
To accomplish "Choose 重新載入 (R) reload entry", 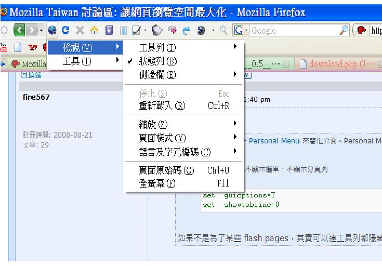I will coord(183,105).
